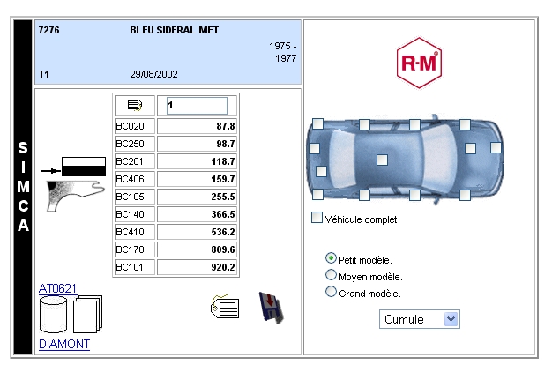552x372 pixels.
Task: Click the date 29/08/2002
Action: (153, 74)
